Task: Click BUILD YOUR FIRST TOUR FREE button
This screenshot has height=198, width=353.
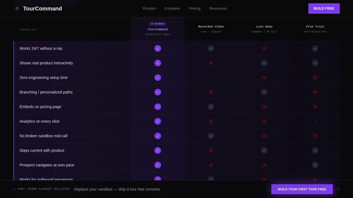Action: [x=302, y=189]
